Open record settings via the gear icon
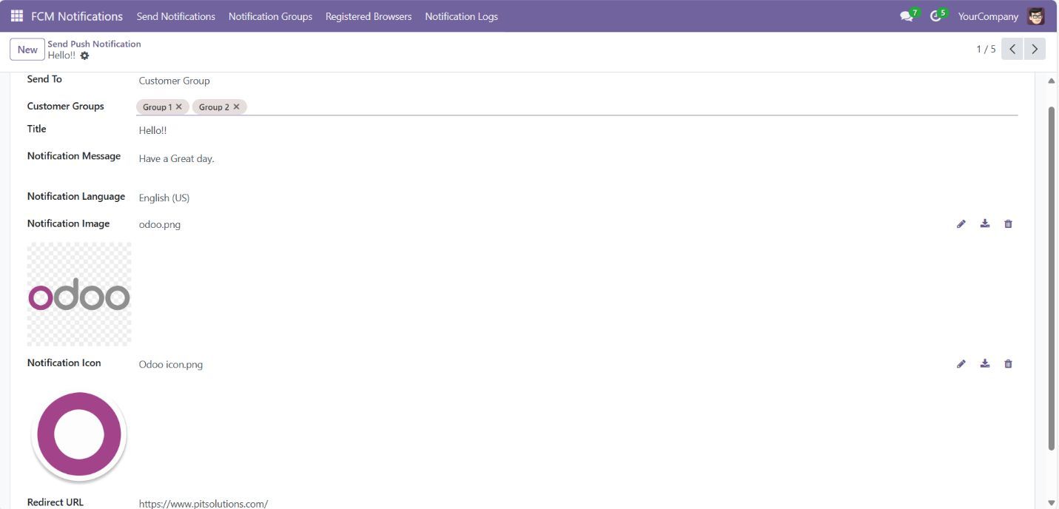 click(x=84, y=55)
